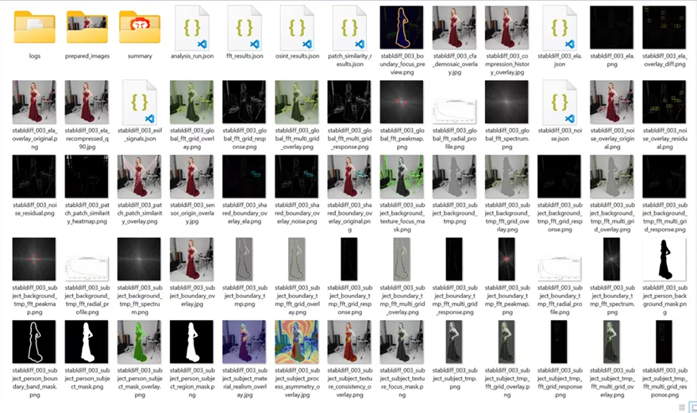The image size is (697, 413).
Task: Click filename label subject_subject_tmp_fft_multi_grid_response.png
Action: coord(664,382)
